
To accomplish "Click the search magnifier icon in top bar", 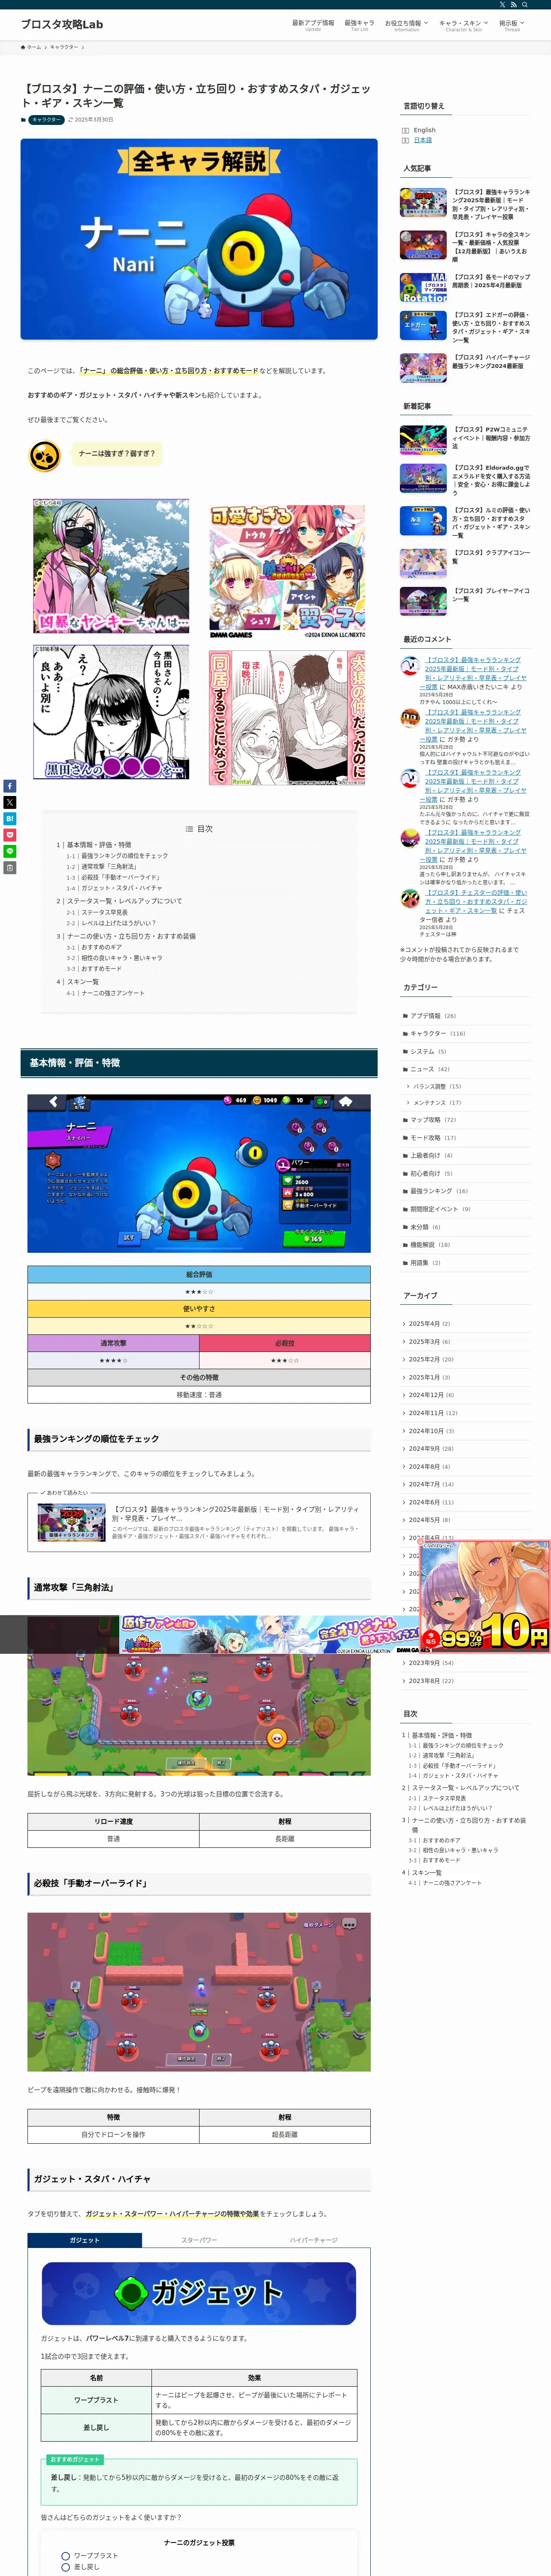I will pyautogui.click(x=525, y=5).
